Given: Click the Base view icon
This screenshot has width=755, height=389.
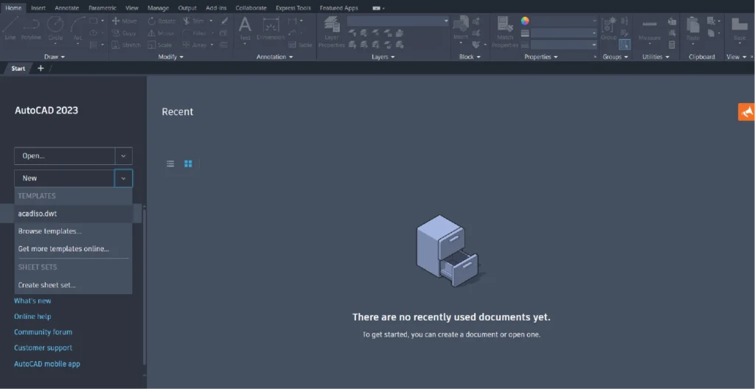Looking at the screenshot, I should point(739,29).
